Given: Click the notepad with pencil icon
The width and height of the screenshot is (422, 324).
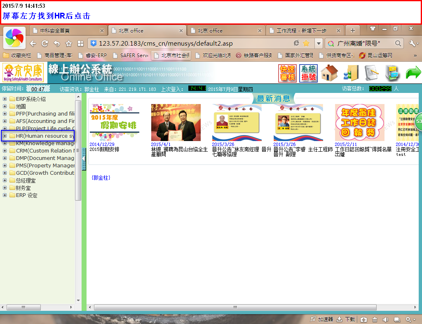Looking at the screenshot, I should [371, 73].
